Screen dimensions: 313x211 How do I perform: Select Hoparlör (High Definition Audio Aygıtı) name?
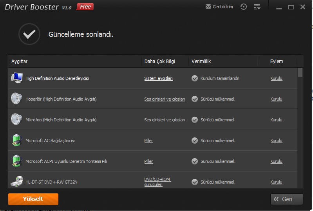coord(61,99)
